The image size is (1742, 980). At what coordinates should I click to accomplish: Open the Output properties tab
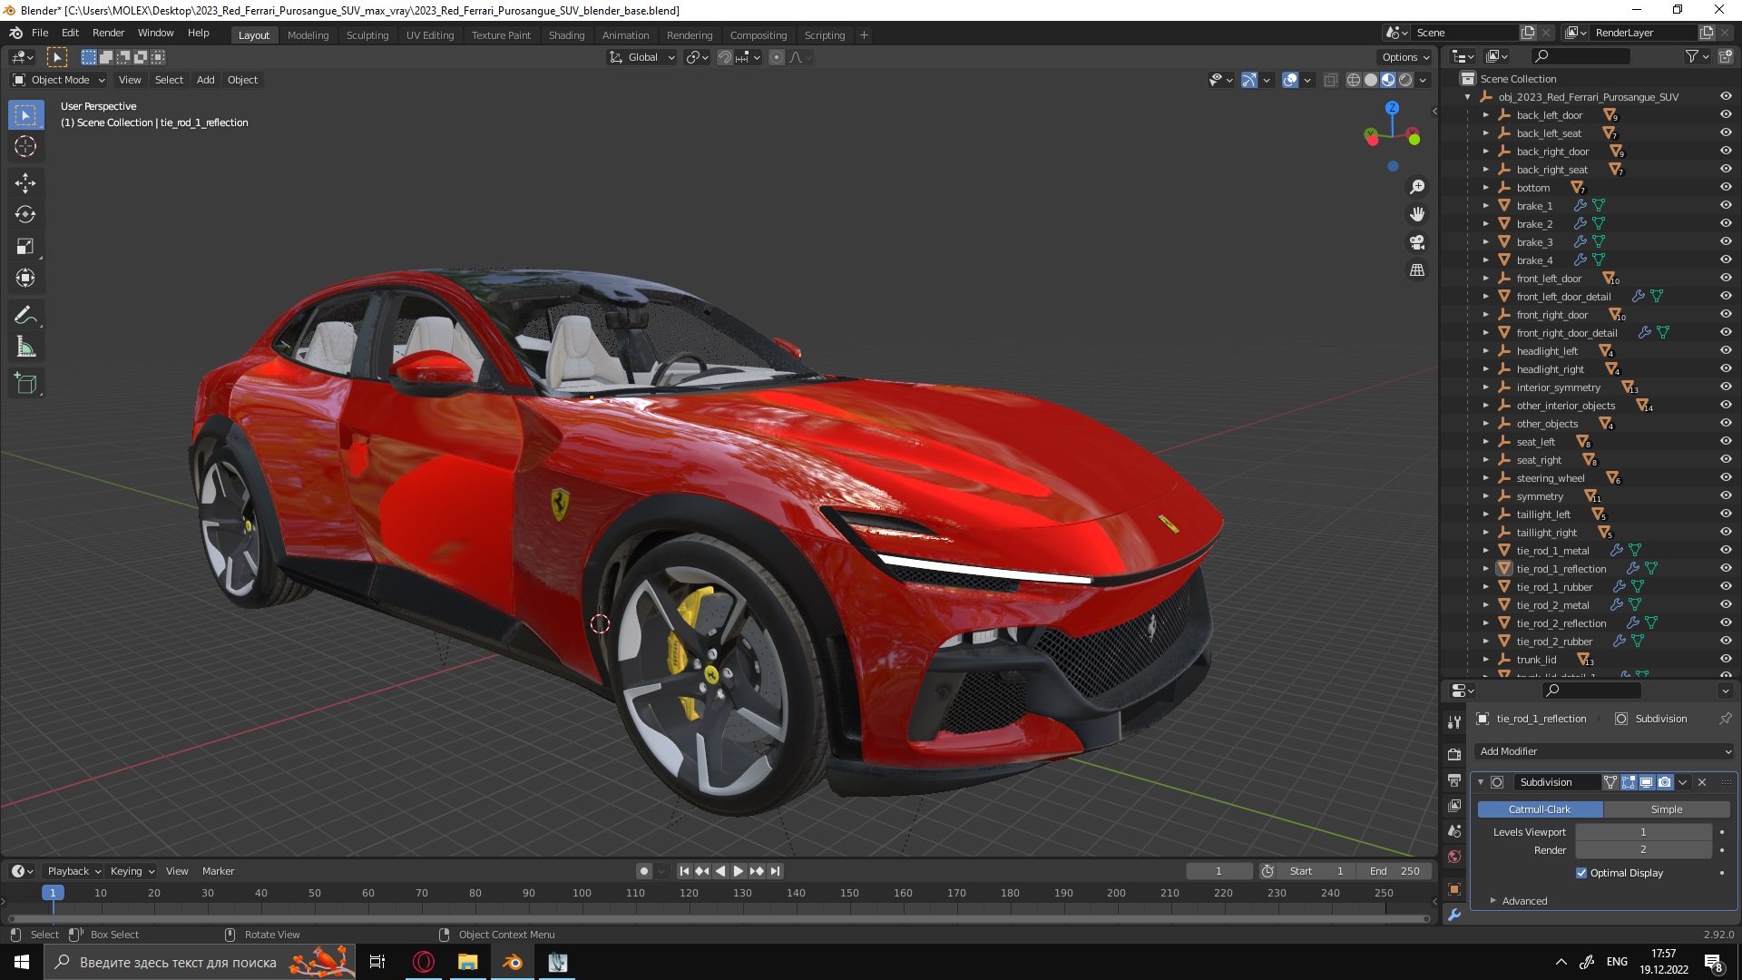click(x=1454, y=780)
